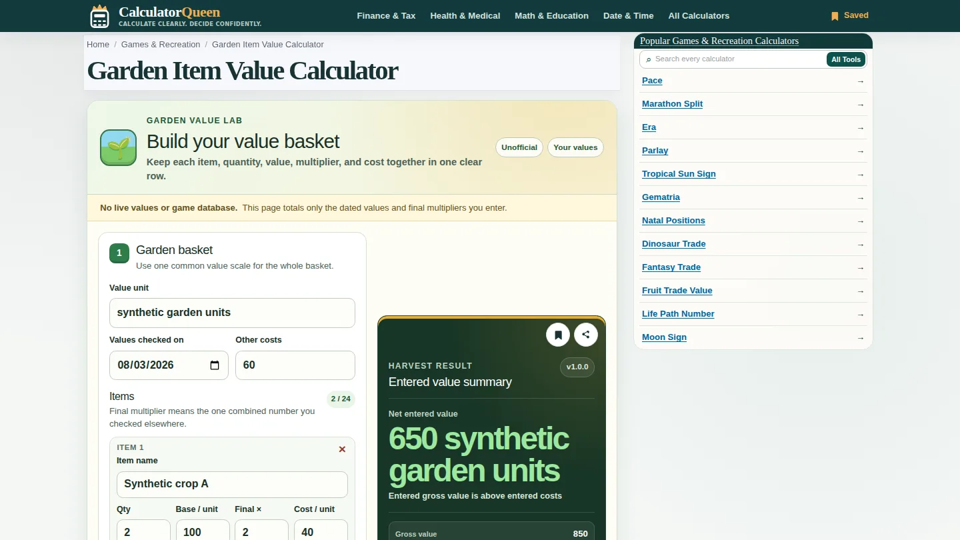The height and width of the screenshot is (540, 960).
Task: Click the Unofficial badge
Action: point(519,147)
